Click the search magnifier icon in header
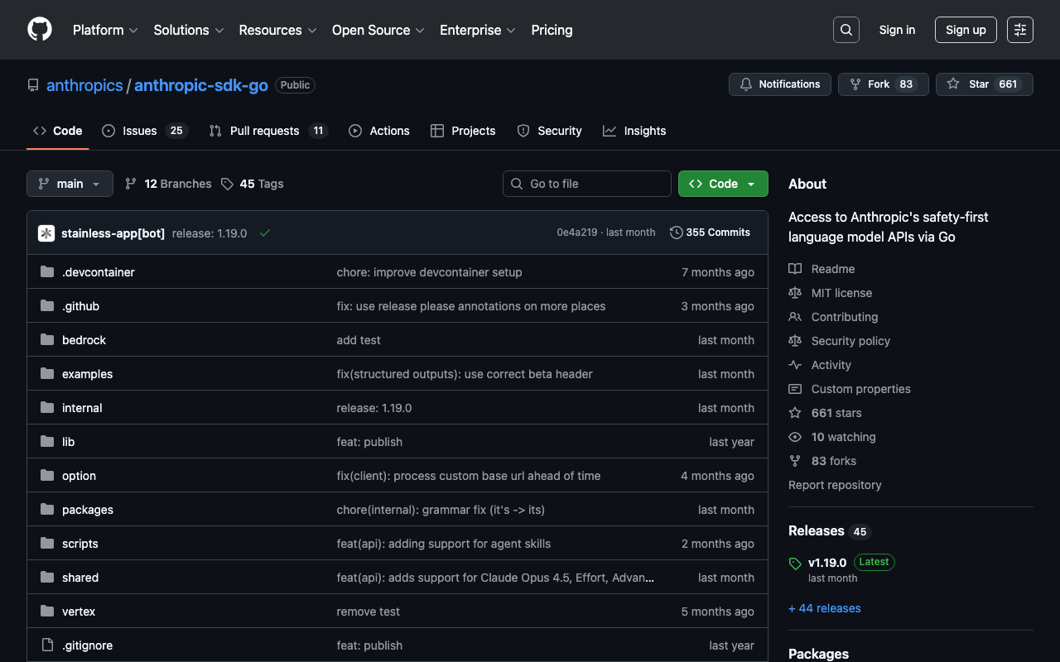 coord(846,30)
